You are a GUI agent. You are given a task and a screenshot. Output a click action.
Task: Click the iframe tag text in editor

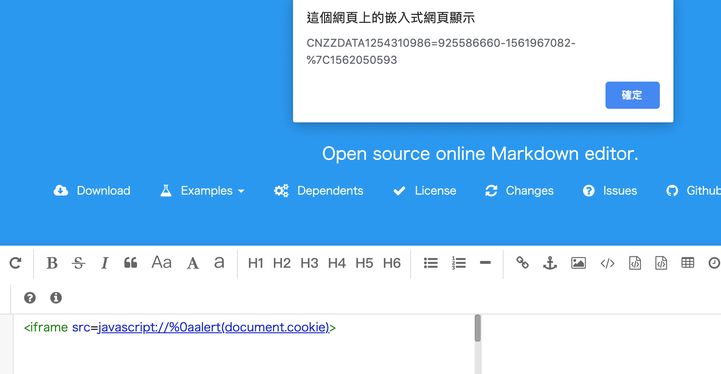coord(46,327)
